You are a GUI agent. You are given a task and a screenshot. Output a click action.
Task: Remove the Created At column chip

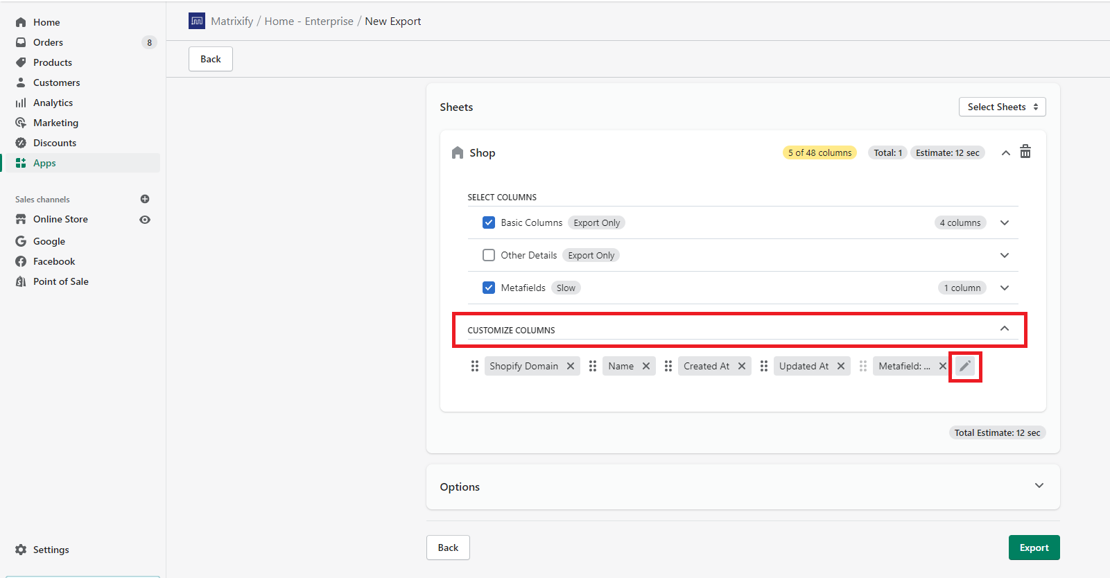tap(742, 366)
